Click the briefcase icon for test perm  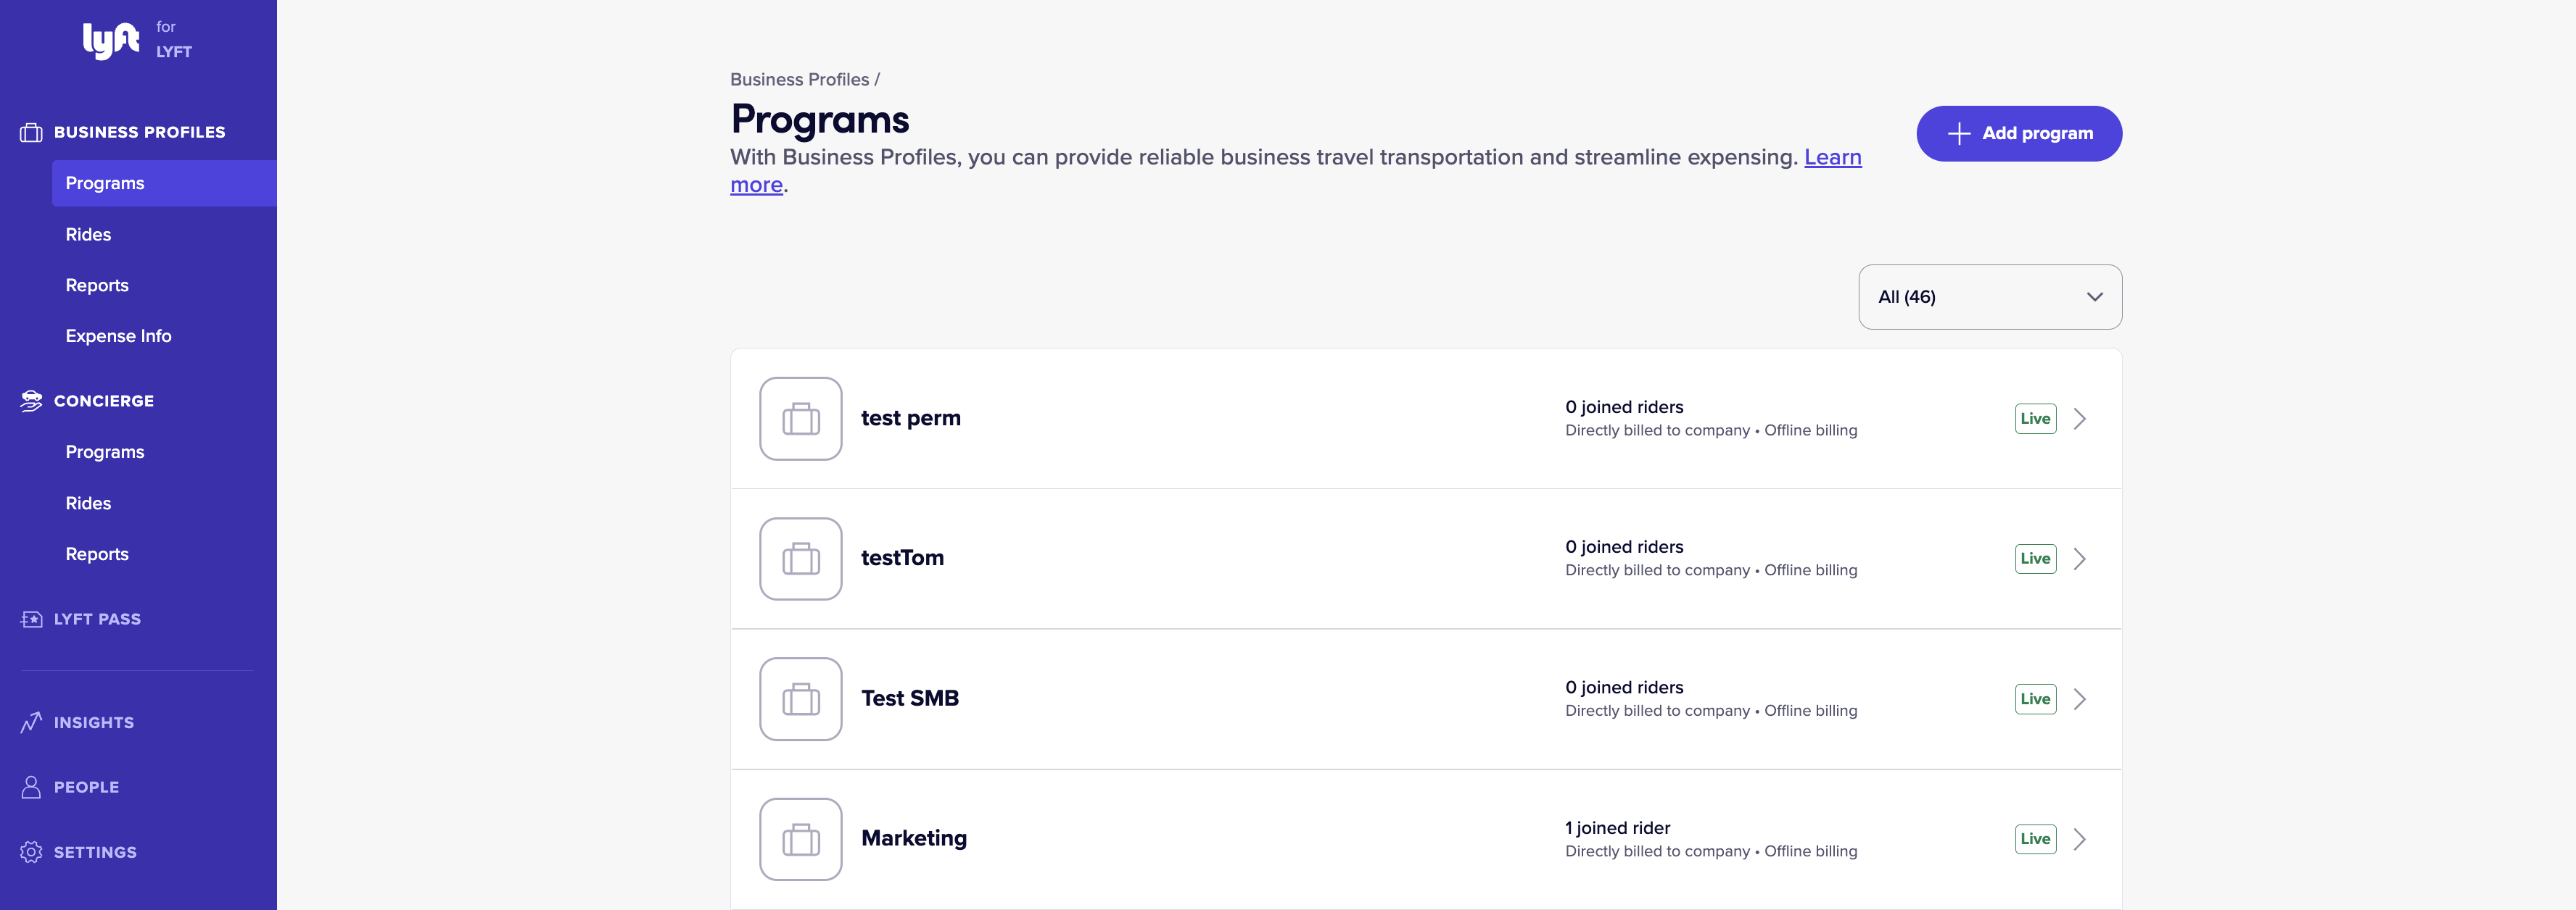(800, 419)
